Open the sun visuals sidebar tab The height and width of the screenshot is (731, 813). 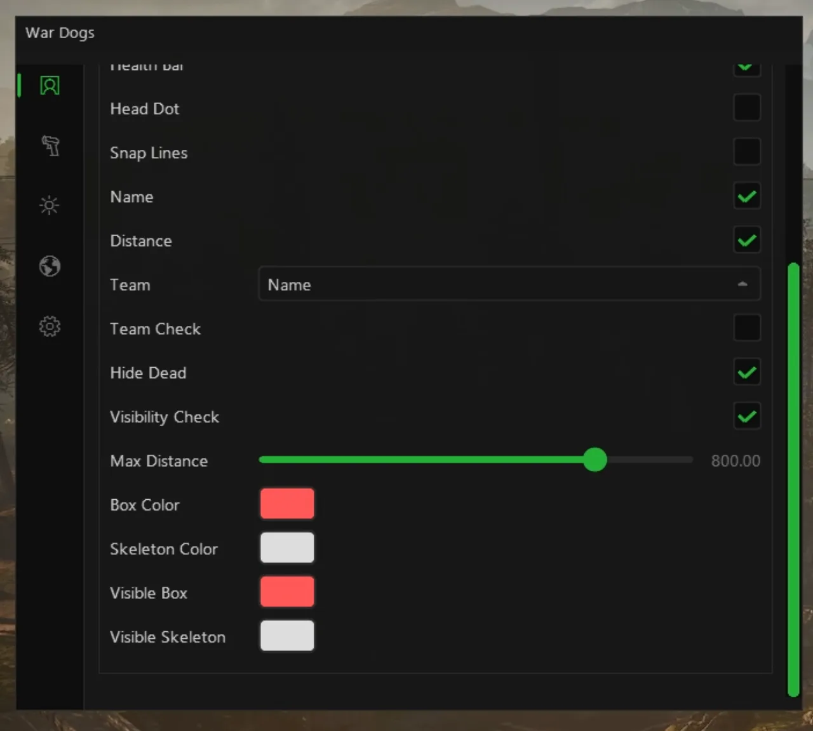point(50,205)
